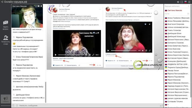Select guest Крутовская Нурия

pyautogui.click(x=177, y=58)
